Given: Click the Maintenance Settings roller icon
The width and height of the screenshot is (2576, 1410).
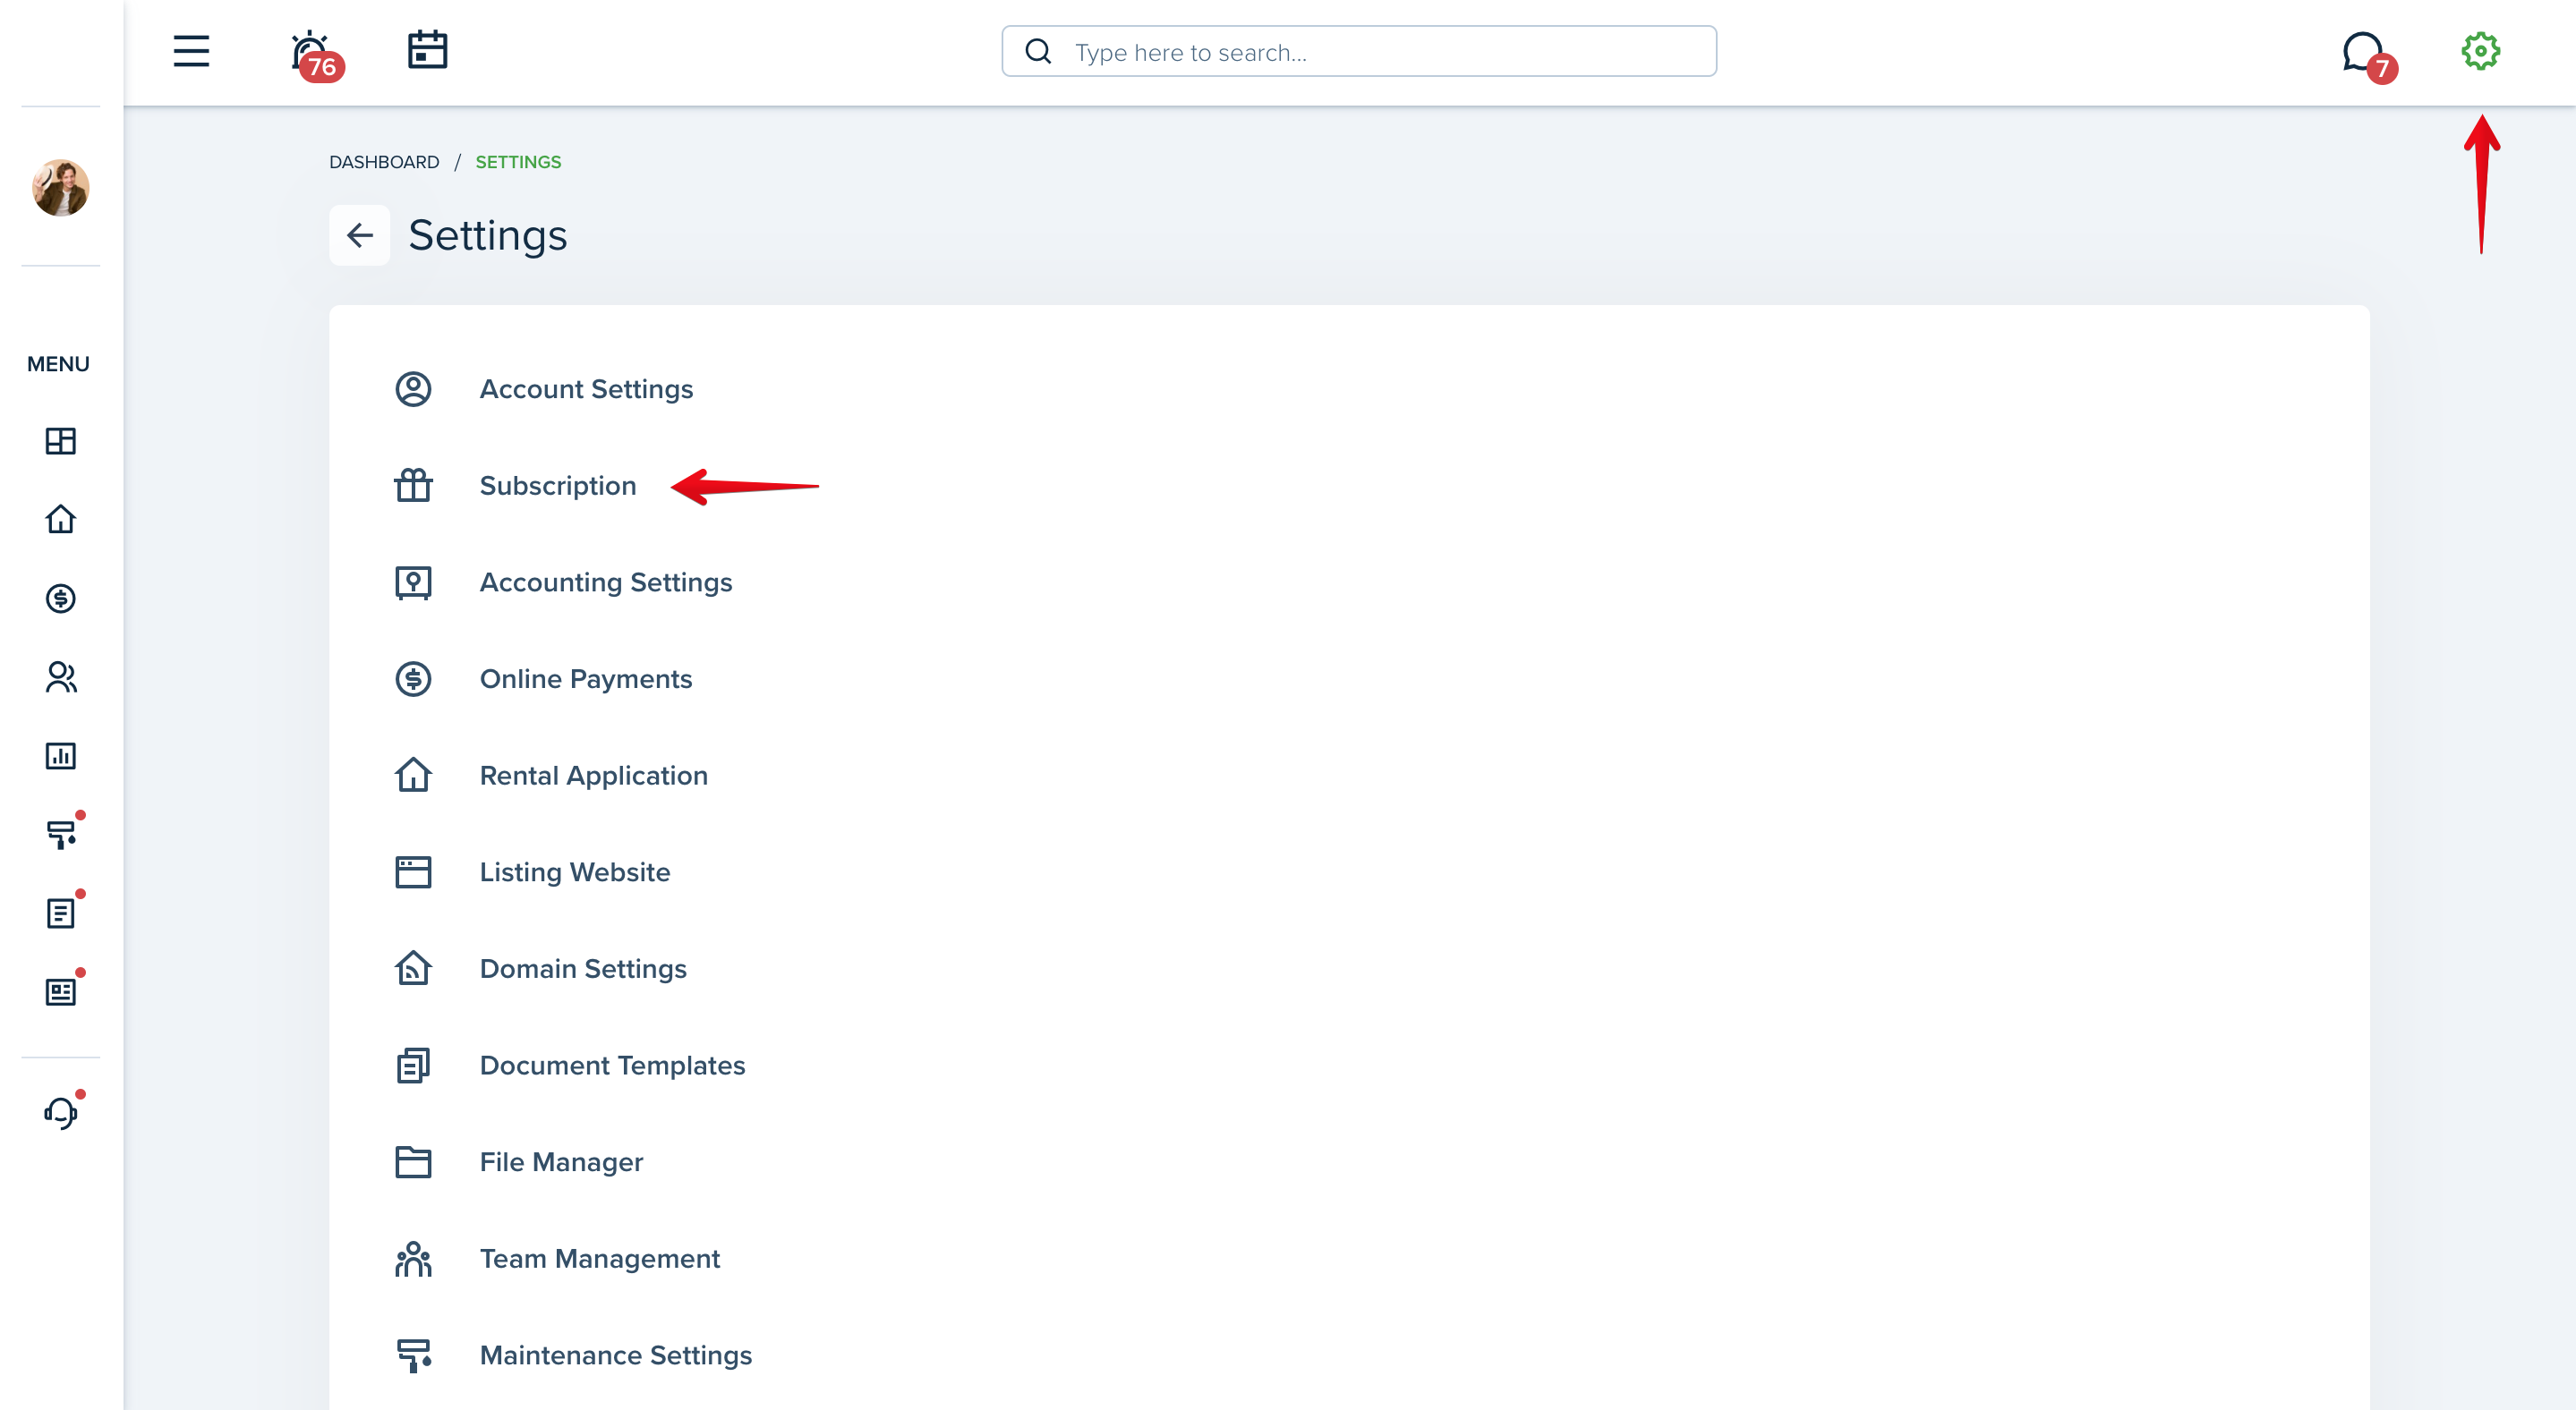Looking at the screenshot, I should click(413, 1355).
